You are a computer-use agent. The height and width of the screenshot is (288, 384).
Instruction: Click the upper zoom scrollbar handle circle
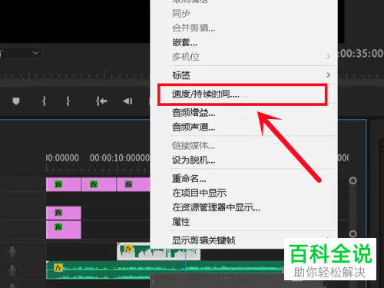point(353,180)
